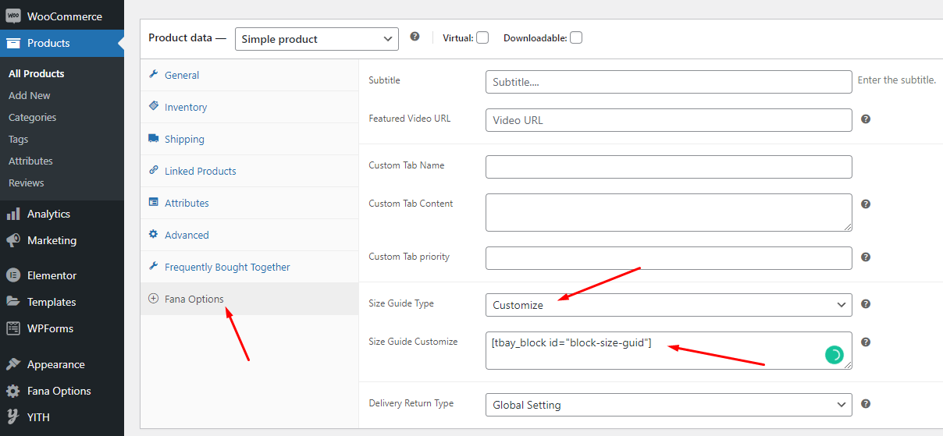
Task: Click the WPForms icon in sidebar
Action: (x=13, y=328)
